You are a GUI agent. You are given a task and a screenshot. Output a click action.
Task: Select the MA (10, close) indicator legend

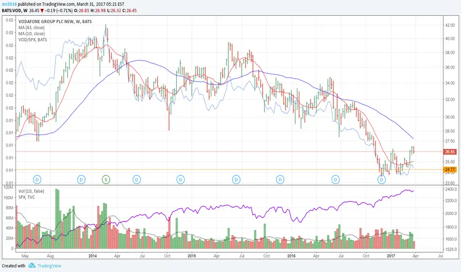32,34
